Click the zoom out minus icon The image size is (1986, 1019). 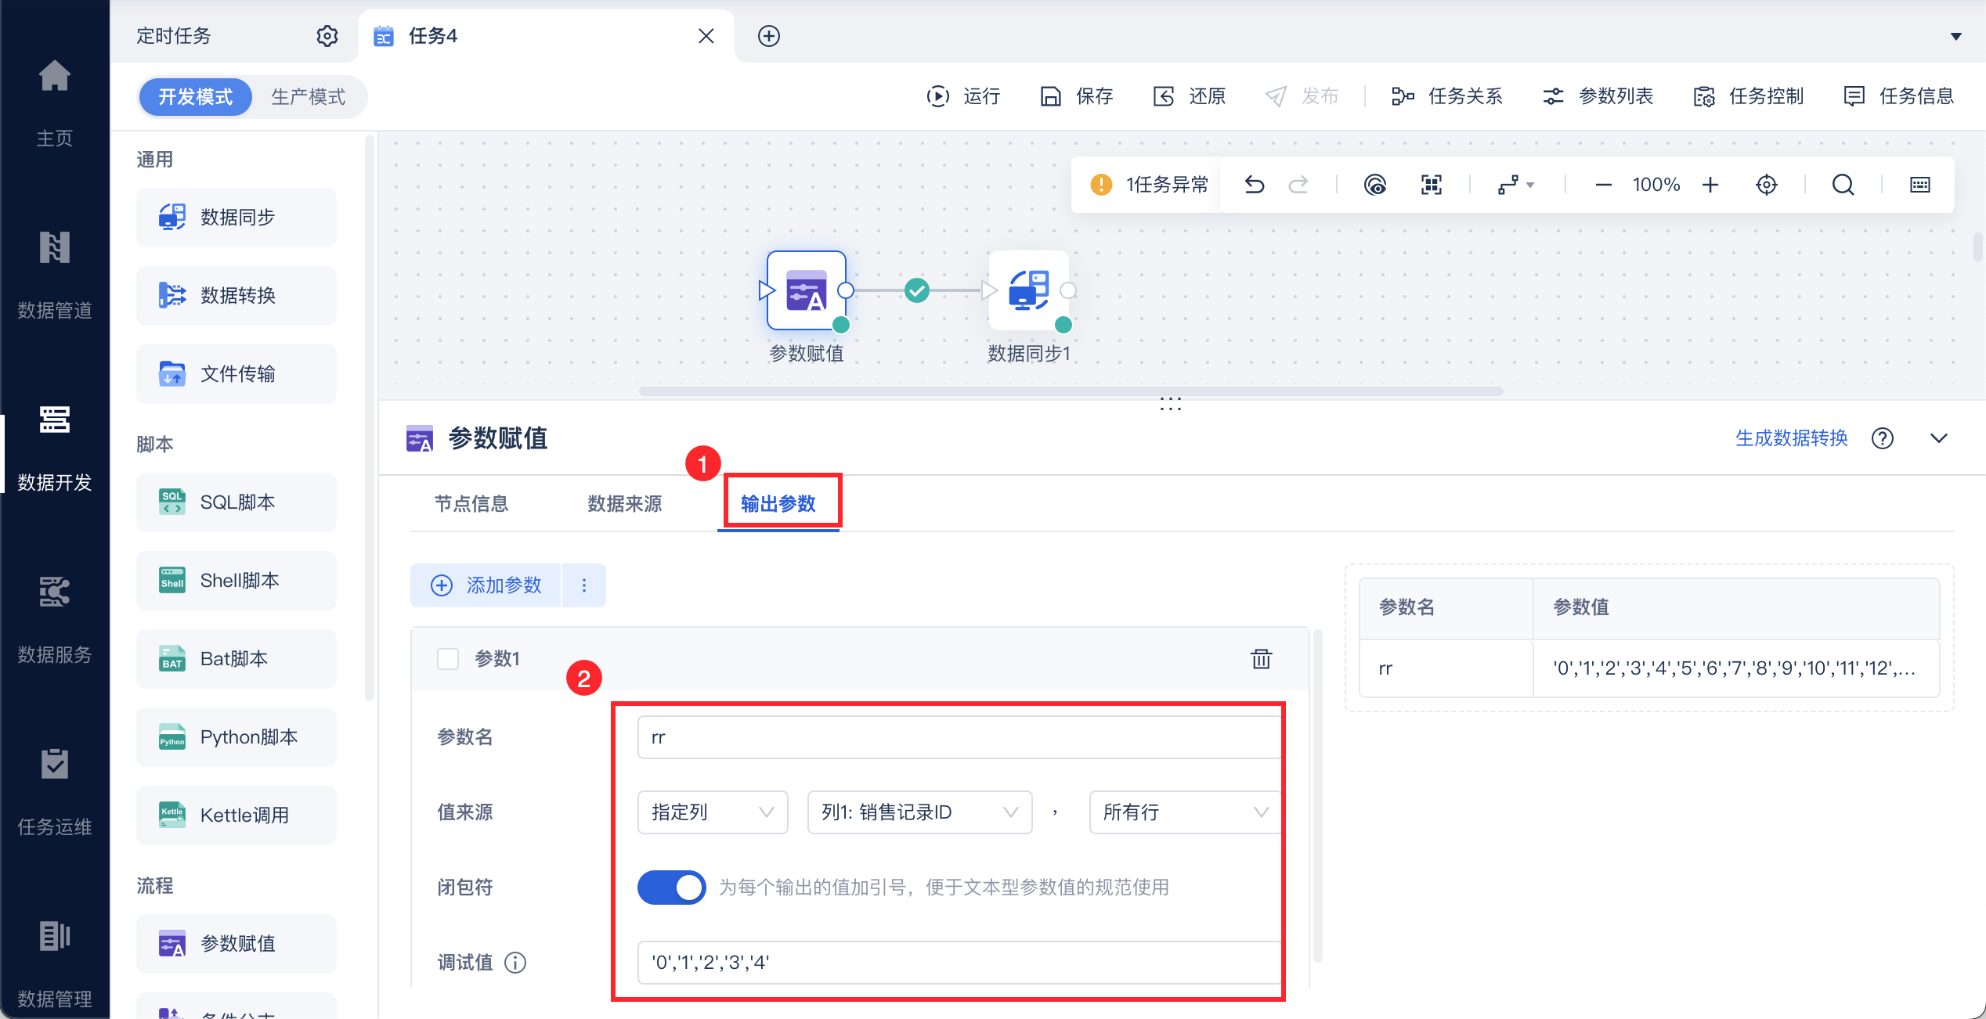click(x=1603, y=185)
